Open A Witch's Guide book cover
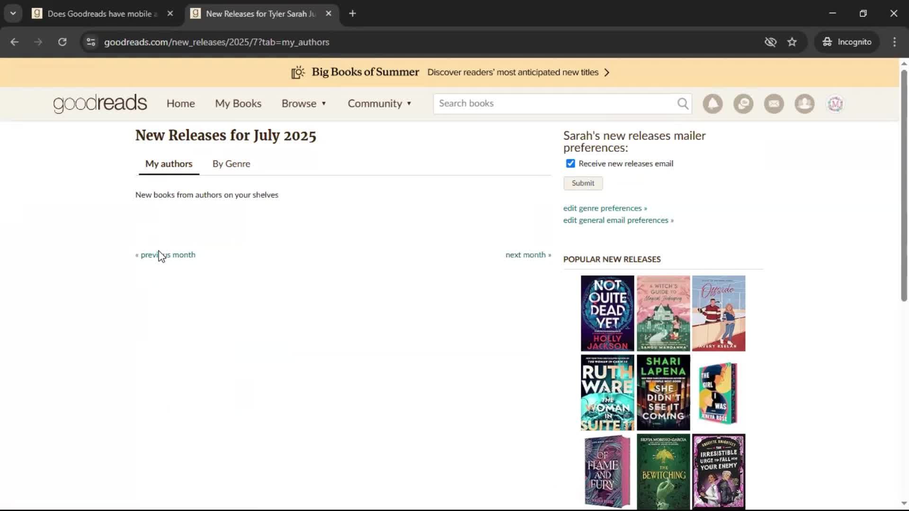This screenshot has width=909, height=511. (663, 313)
